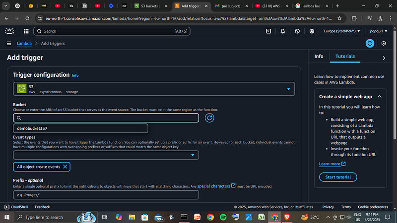
Task: Remove the All object create events tag
Action: (x=65, y=167)
